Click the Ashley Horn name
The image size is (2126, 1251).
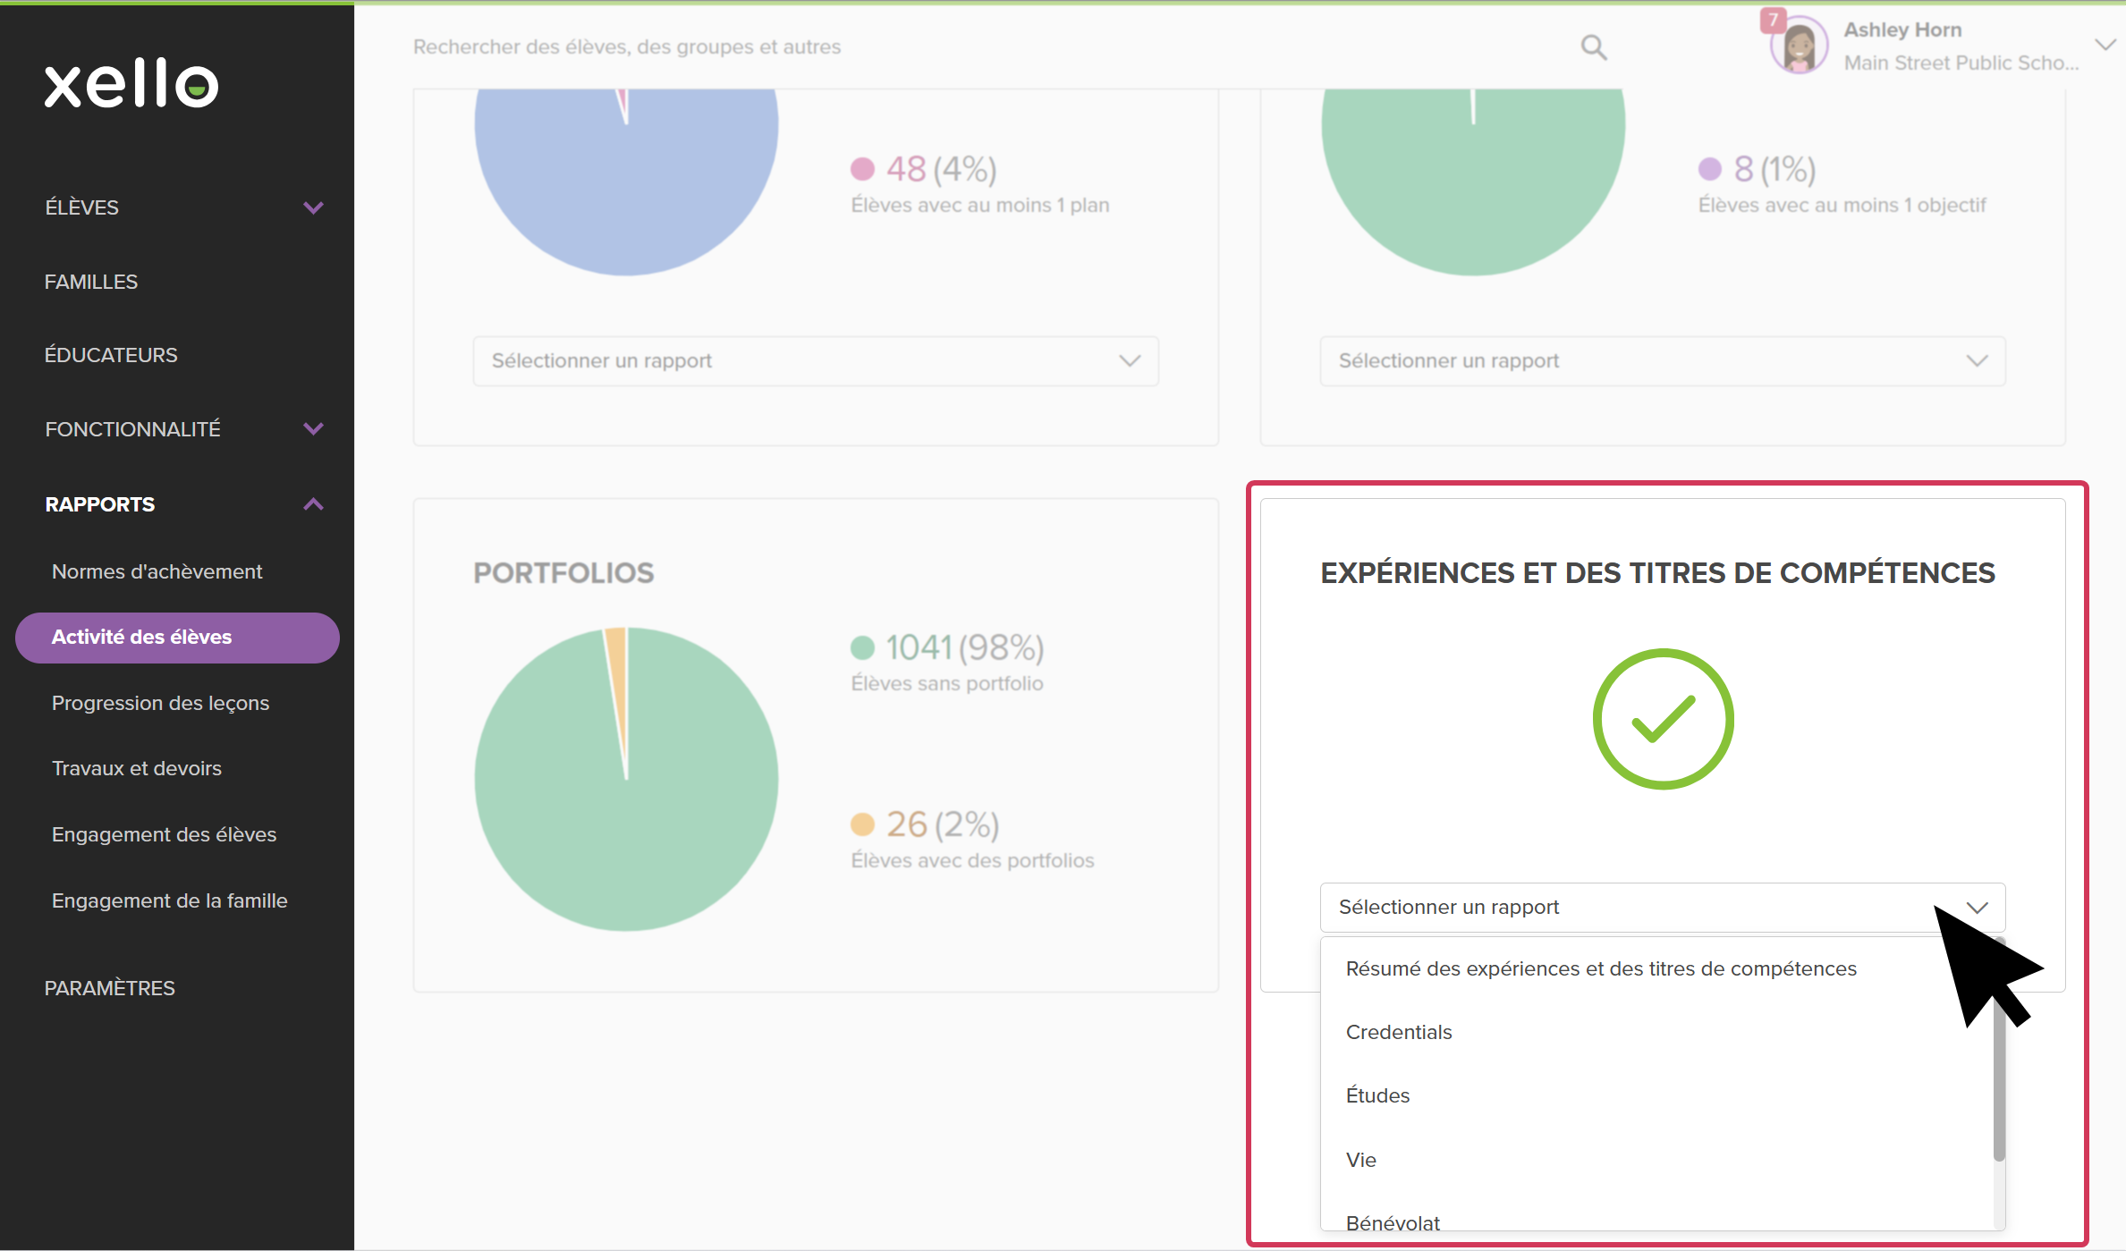tap(1902, 30)
